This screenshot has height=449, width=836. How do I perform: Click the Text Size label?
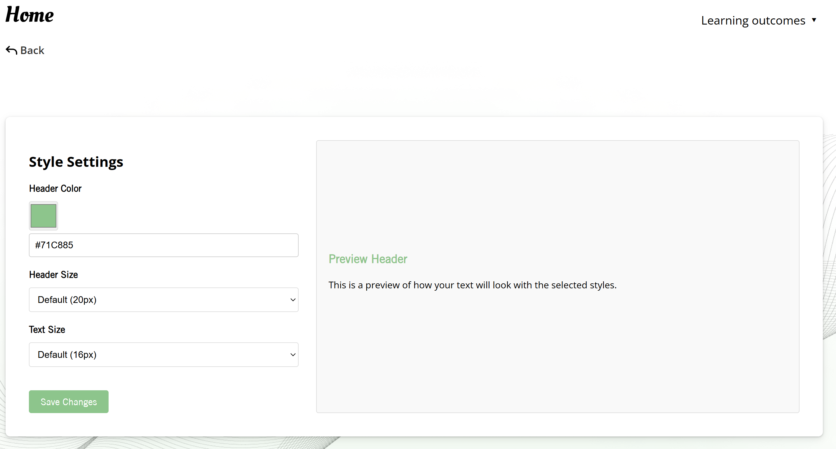(47, 330)
